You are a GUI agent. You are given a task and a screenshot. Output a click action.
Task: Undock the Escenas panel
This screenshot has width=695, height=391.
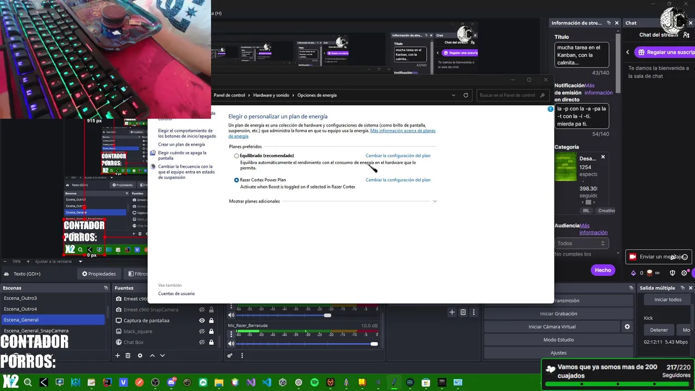click(x=106, y=288)
